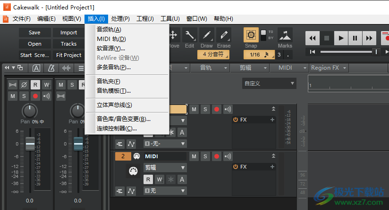Open the 1/16 snap resolution dropdown

259,55
